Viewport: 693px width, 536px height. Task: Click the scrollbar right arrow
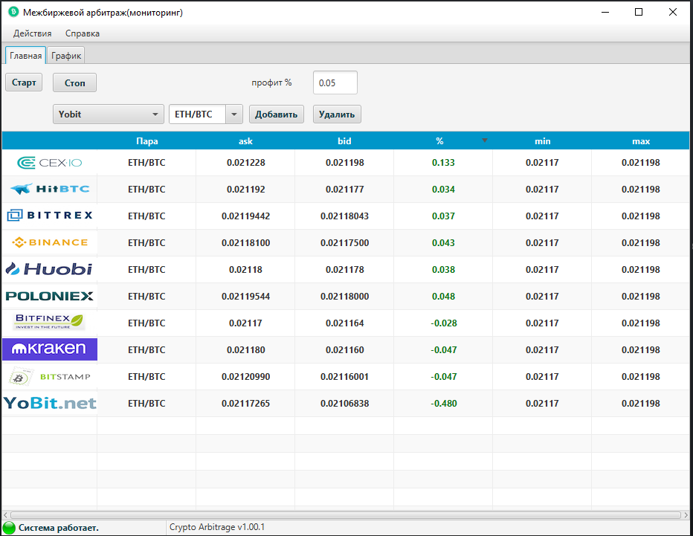point(686,514)
